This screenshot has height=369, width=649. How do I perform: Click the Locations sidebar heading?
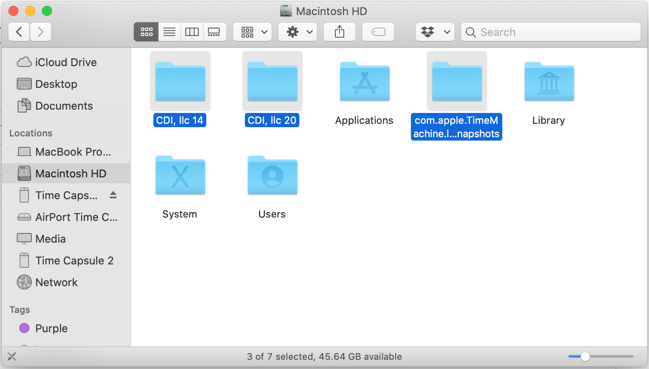pos(31,133)
